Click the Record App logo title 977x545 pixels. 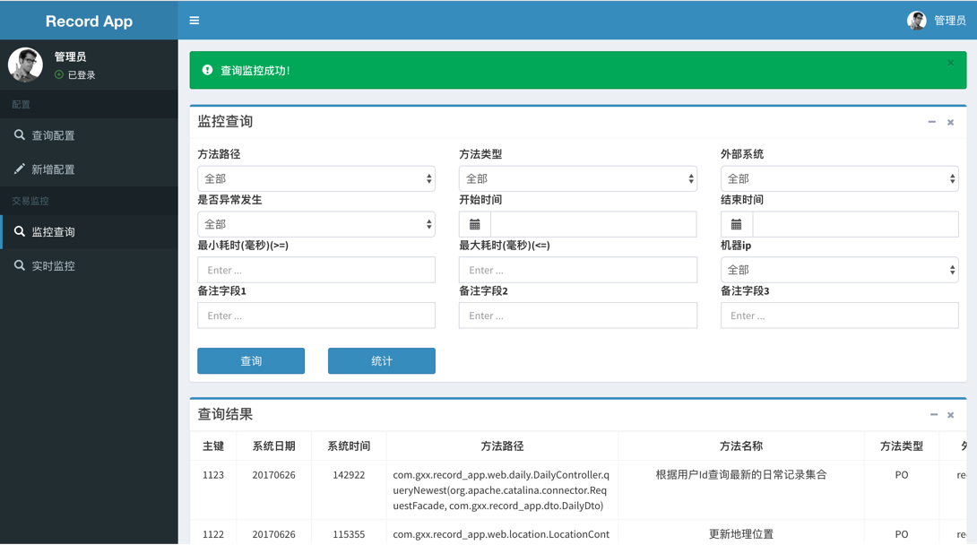[89, 22]
